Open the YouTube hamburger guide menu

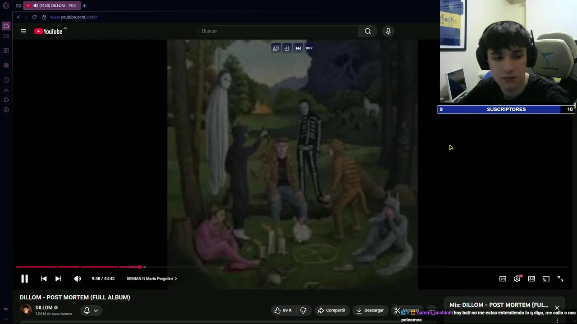coord(23,31)
